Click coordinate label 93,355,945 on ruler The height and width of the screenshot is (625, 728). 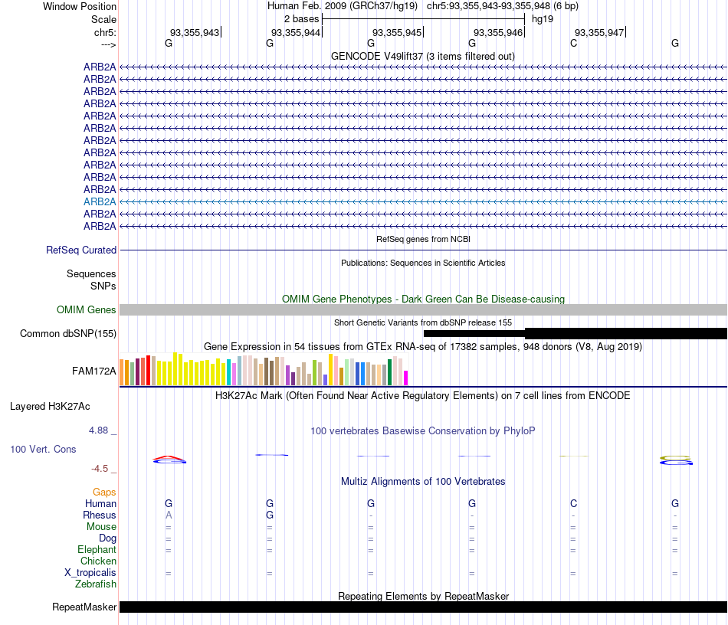click(x=396, y=32)
